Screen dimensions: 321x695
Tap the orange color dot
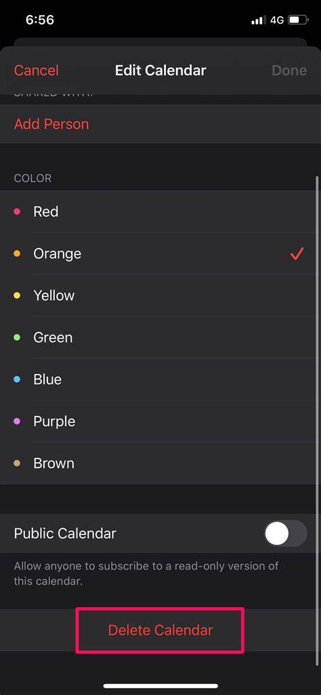click(17, 254)
